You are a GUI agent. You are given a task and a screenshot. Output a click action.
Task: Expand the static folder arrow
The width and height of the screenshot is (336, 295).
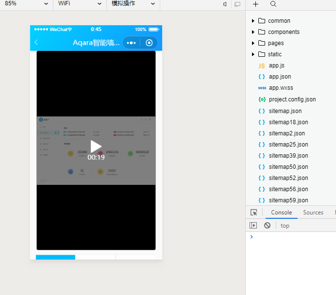(253, 54)
